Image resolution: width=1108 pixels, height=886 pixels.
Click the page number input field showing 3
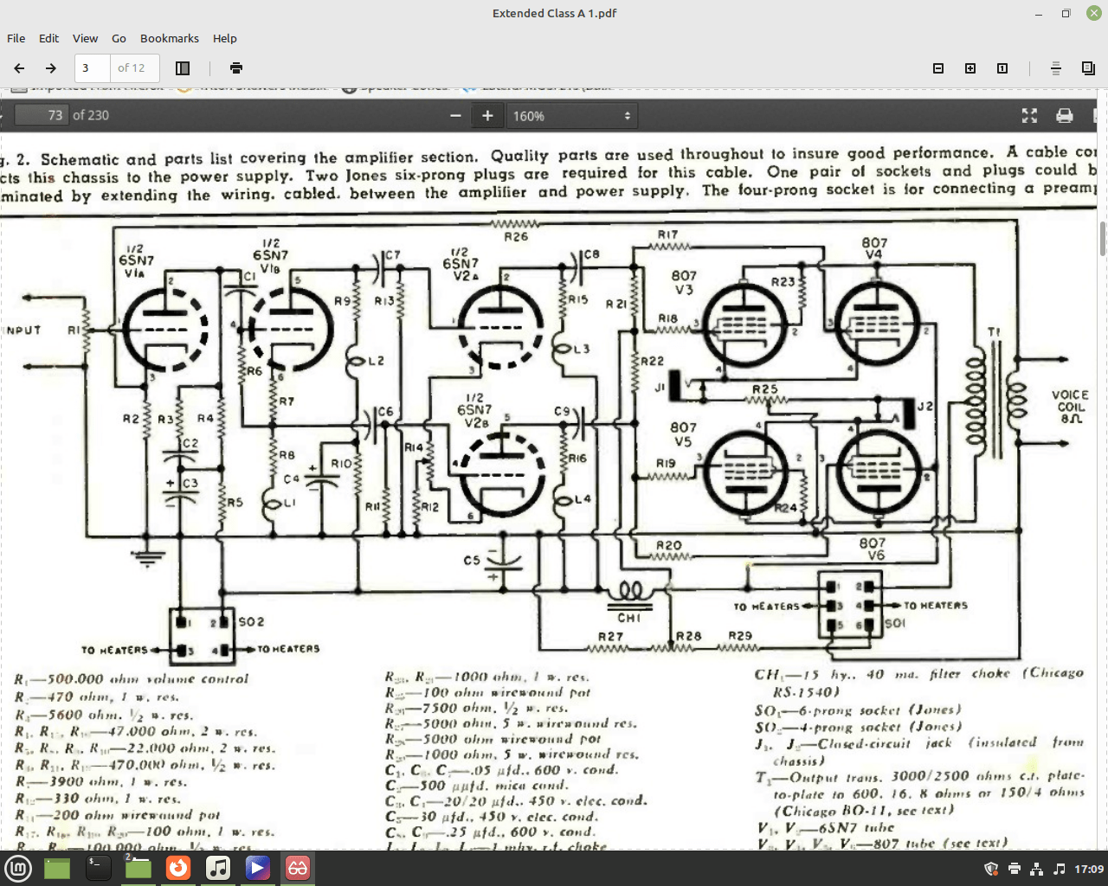[x=93, y=67]
